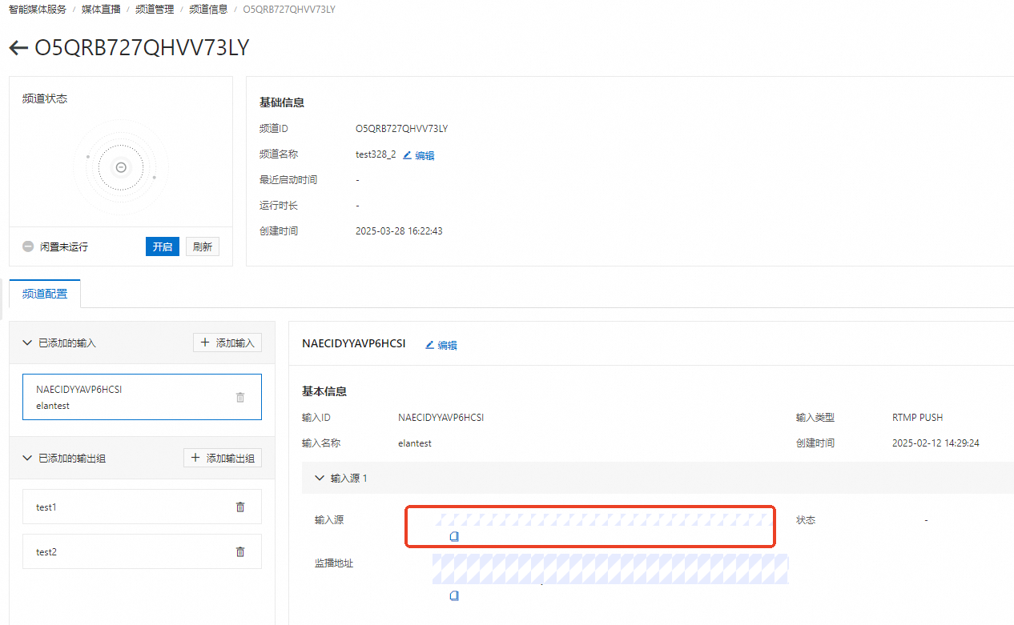Viewport: 1014px width, 625px height.
Task: Click the 添加输出组 button
Action: point(223,459)
